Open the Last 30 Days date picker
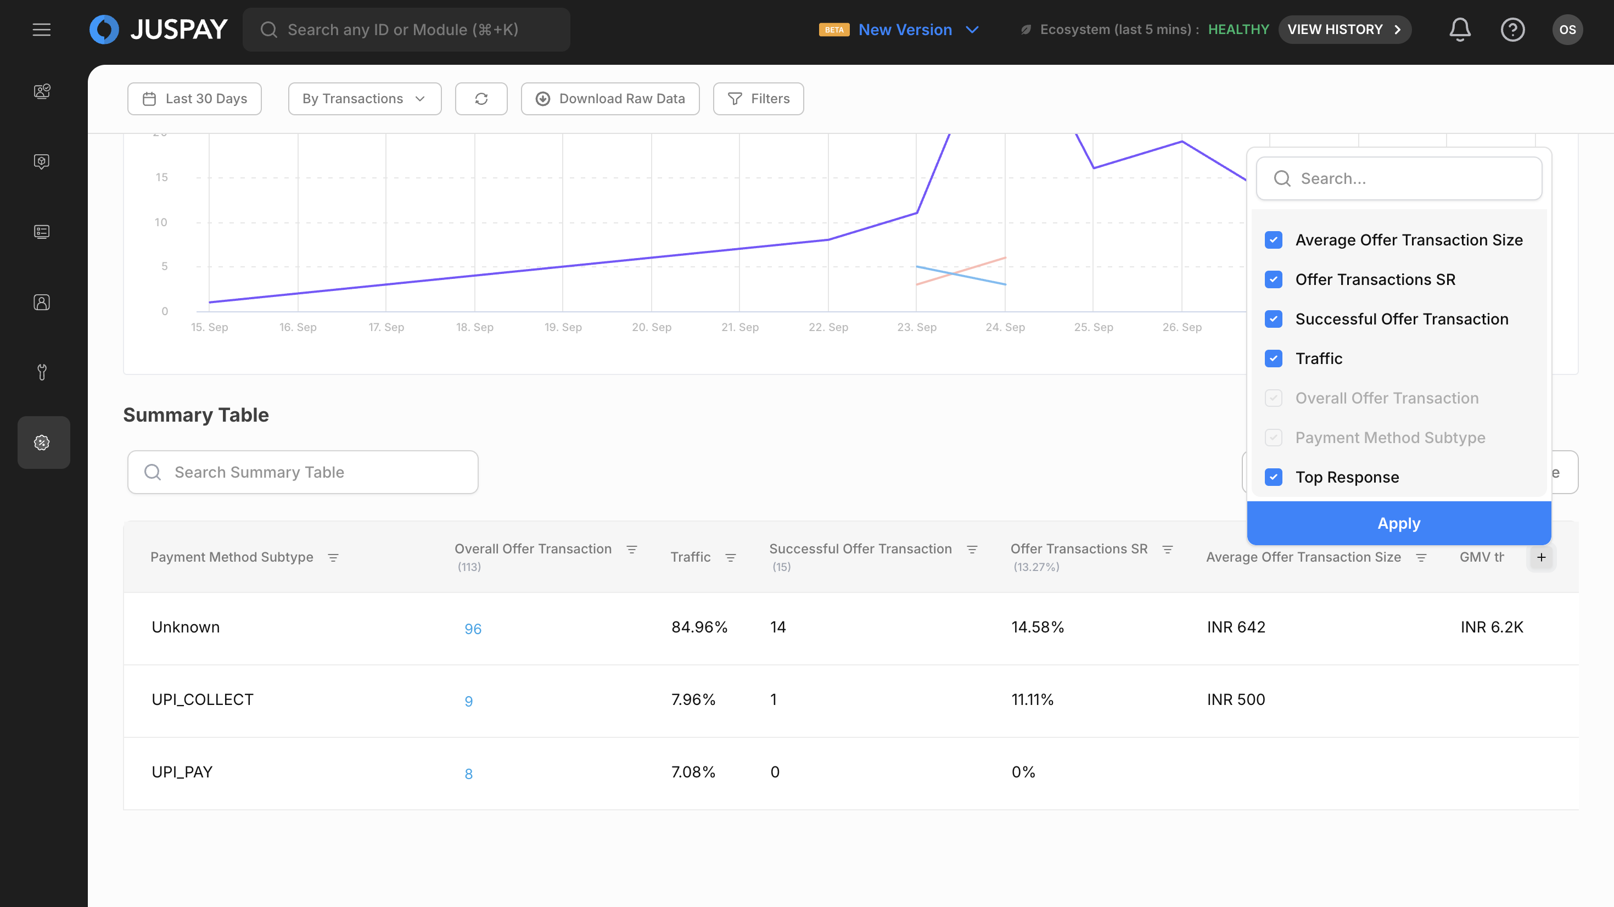The height and width of the screenshot is (907, 1614). pyautogui.click(x=194, y=98)
